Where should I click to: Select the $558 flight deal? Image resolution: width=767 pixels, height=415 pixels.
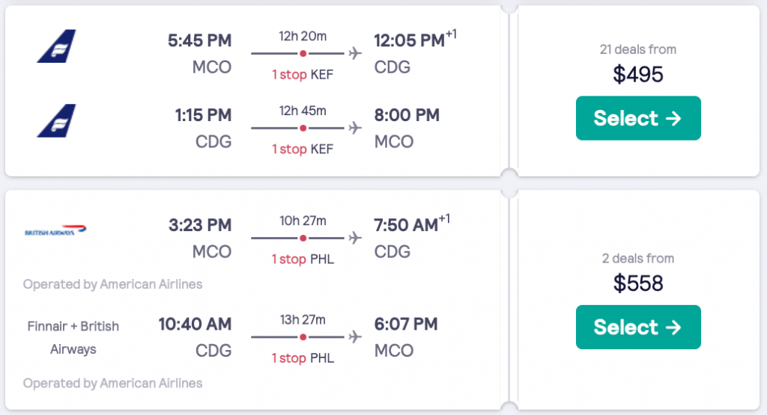pos(638,327)
